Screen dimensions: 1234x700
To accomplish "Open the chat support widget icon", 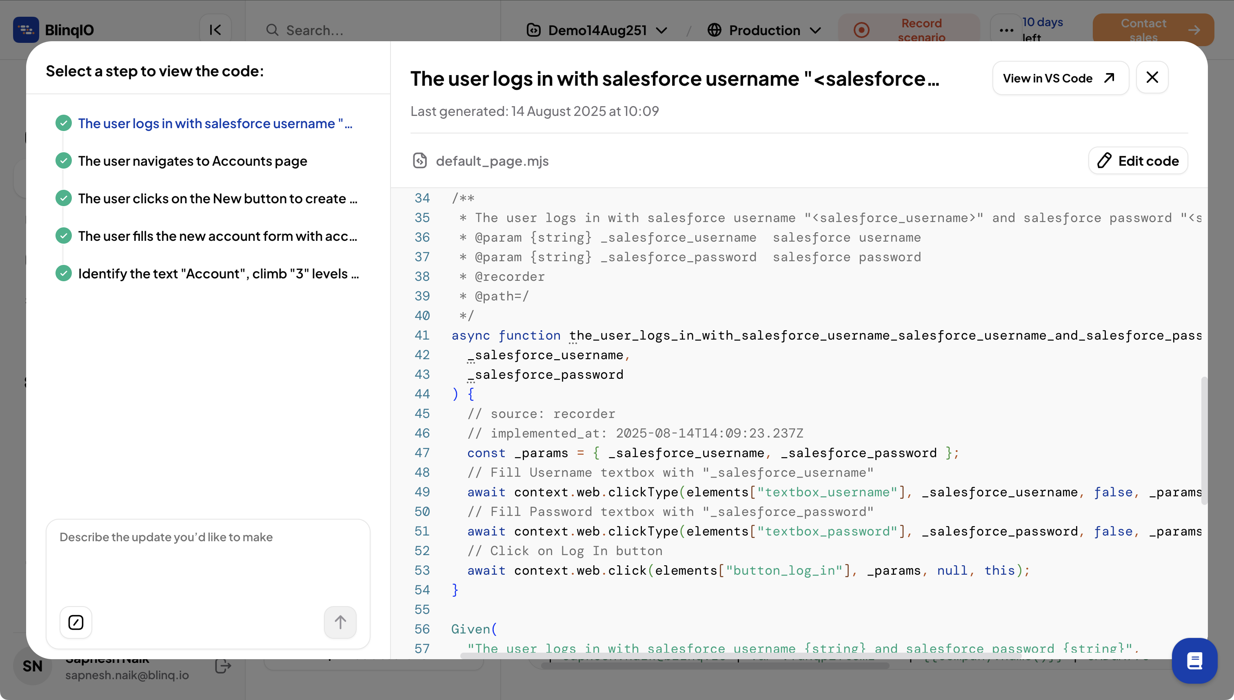I will coord(1194,661).
